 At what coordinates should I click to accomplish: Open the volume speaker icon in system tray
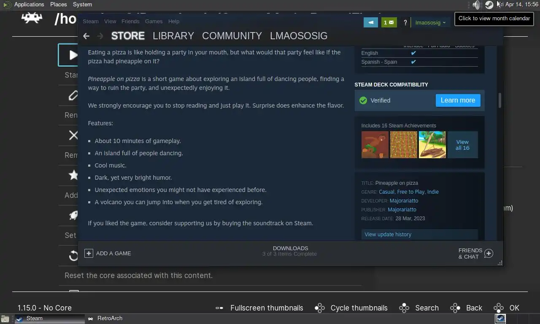pyautogui.click(x=477, y=5)
